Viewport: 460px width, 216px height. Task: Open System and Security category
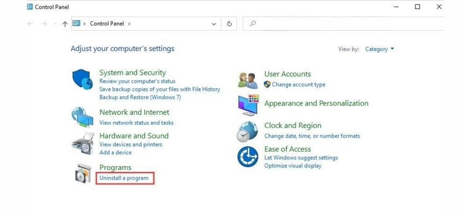click(x=133, y=72)
